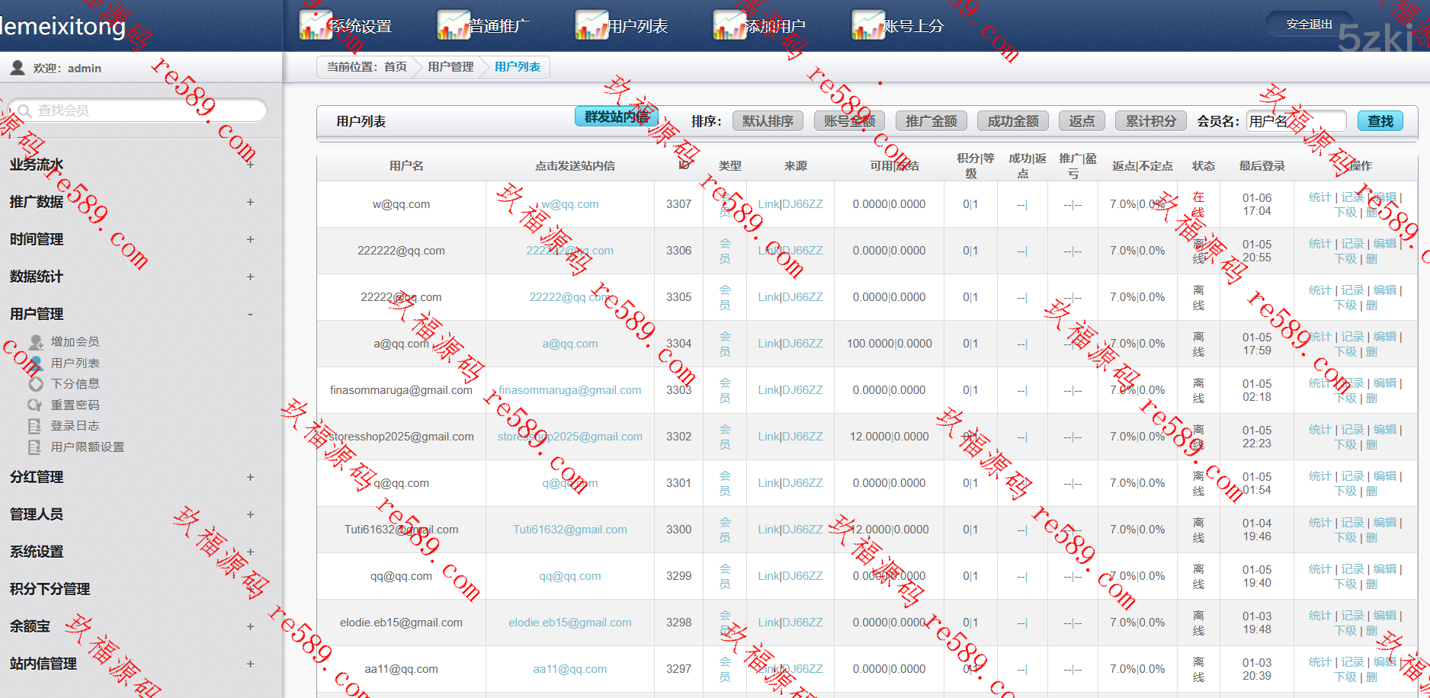Viewport: 1430px width, 698px height.
Task: Click the chart icon beside 系统设置
Action: click(315, 25)
